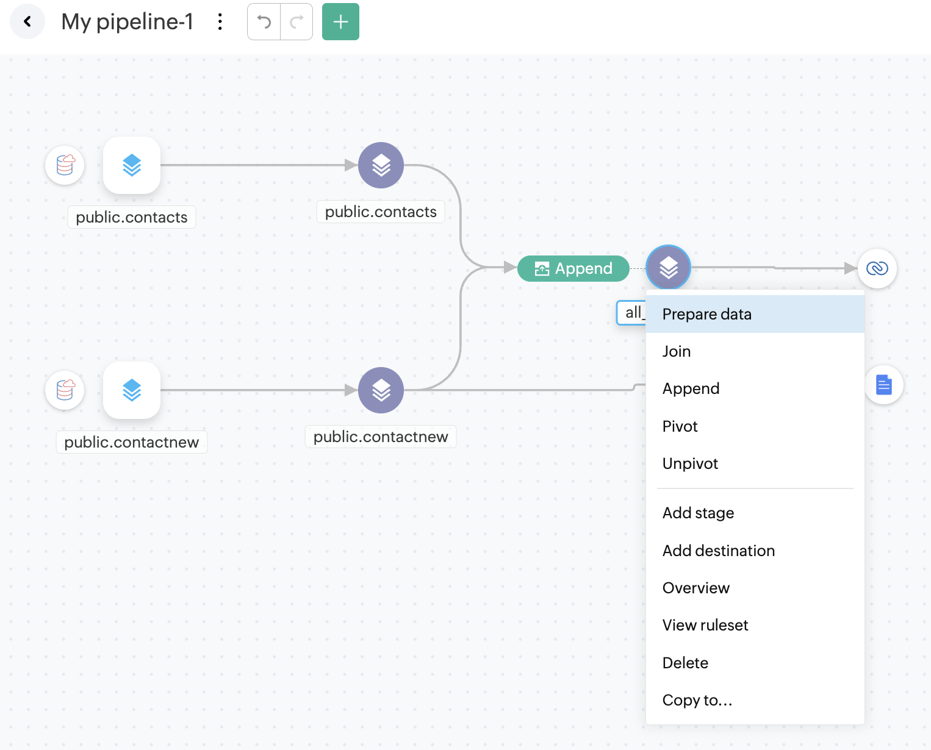The image size is (931, 750).
Task: Choose Prepare data from context menu
Action: tap(706, 314)
